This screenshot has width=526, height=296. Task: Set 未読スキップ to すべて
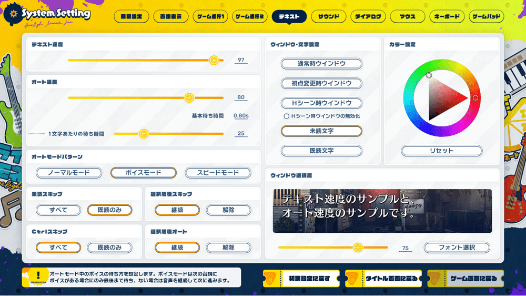click(x=58, y=210)
